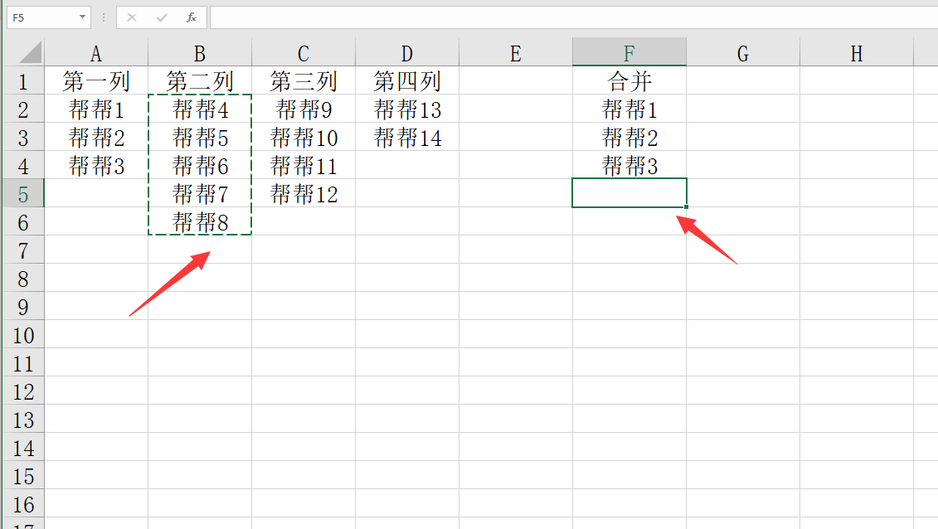Click cell F2 with 帮帮1
Screen dimensions: 938x529
(629, 109)
